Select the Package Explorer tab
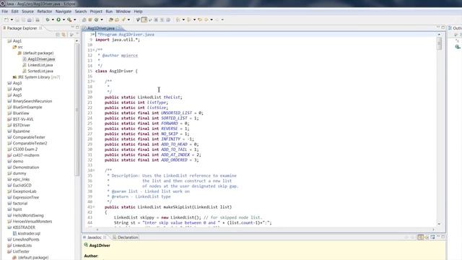 (x=22, y=28)
